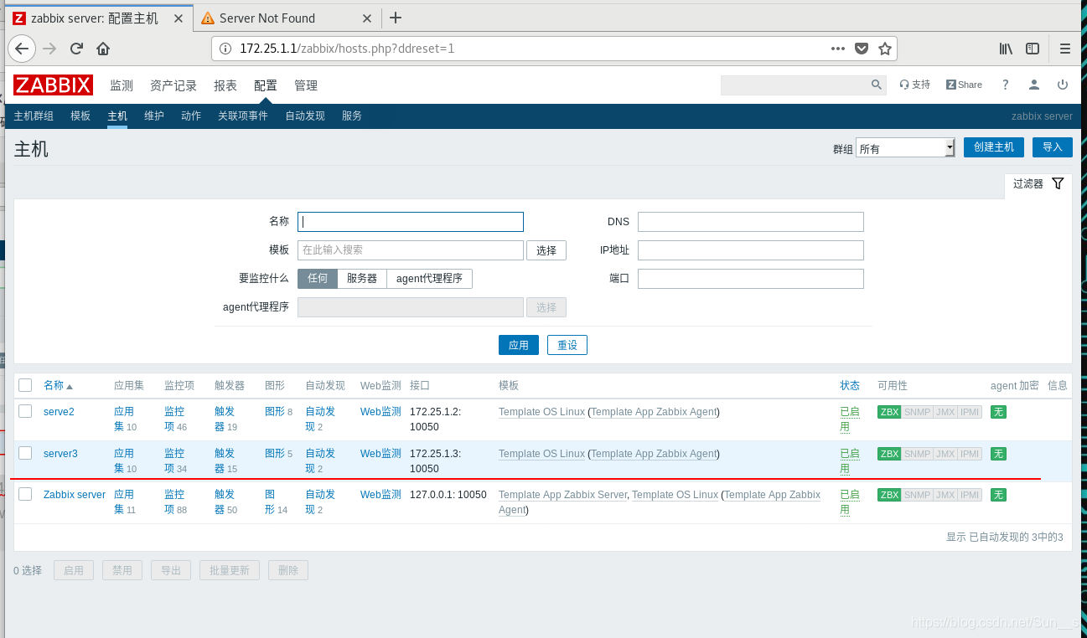The height and width of the screenshot is (638, 1087).
Task: Open 触发器 50 for Zabbix server
Action: coord(225,502)
